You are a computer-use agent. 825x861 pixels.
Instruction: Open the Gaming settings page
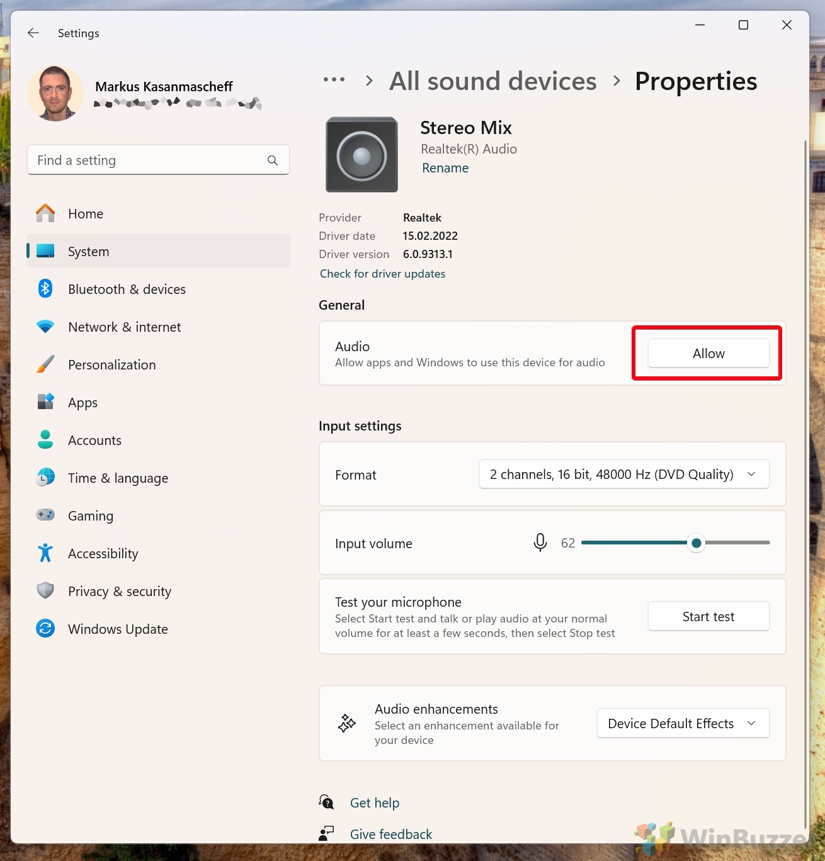(158, 515)
